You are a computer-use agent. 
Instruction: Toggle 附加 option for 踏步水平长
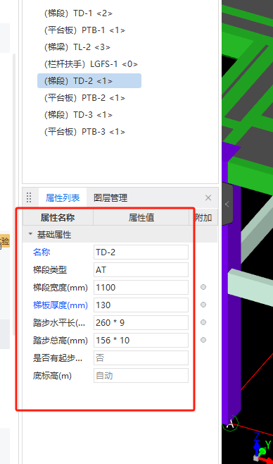[x=203, y=322]
